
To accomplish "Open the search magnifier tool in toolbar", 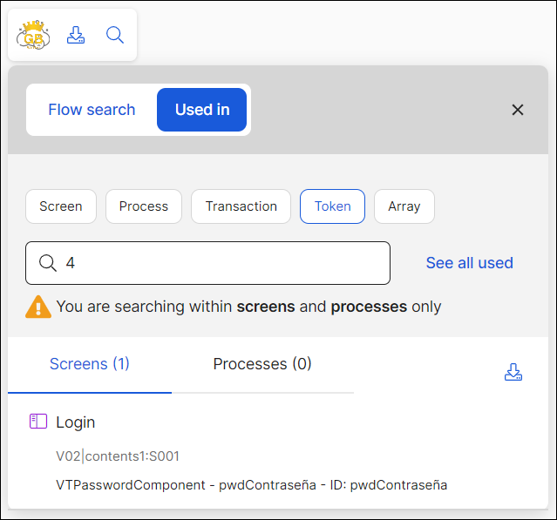I will click(115, 35).
